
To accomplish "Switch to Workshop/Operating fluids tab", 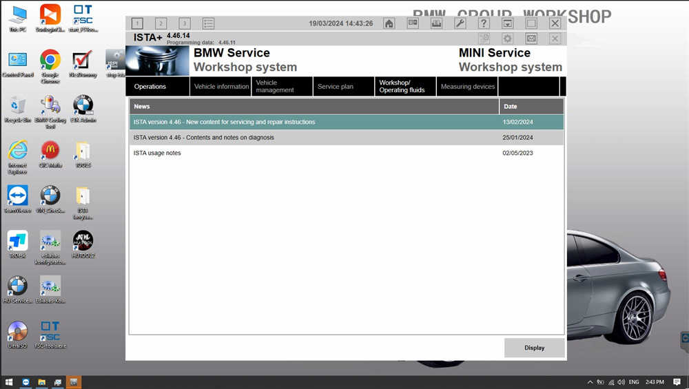I will point(404,87).
